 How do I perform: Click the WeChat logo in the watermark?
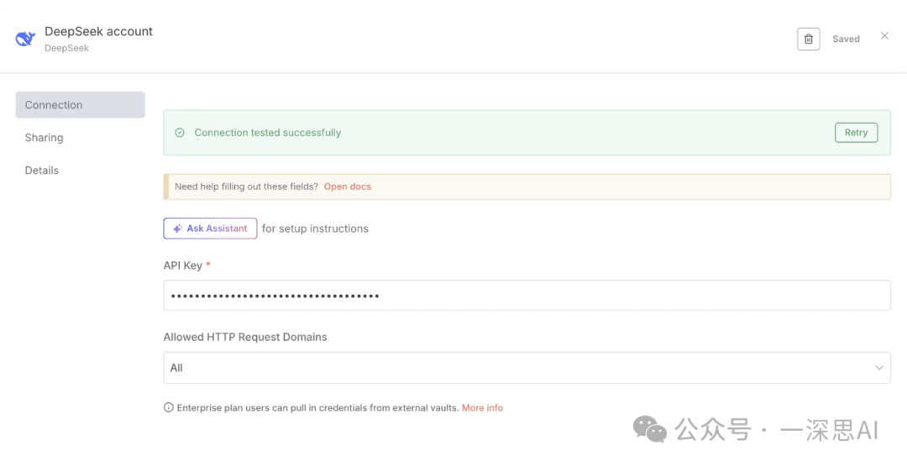(x=649, y=430)
